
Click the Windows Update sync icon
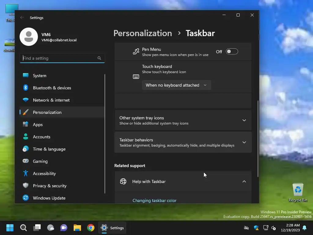26,198
